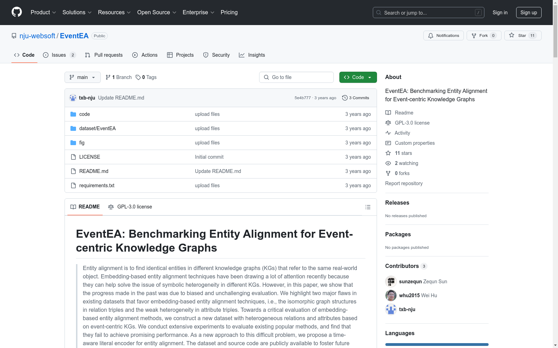
Task: Open the README outline list icon
Action: [x=368, y=207]
